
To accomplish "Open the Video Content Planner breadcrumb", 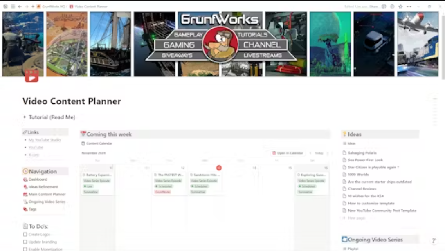I will click(88, 6).
